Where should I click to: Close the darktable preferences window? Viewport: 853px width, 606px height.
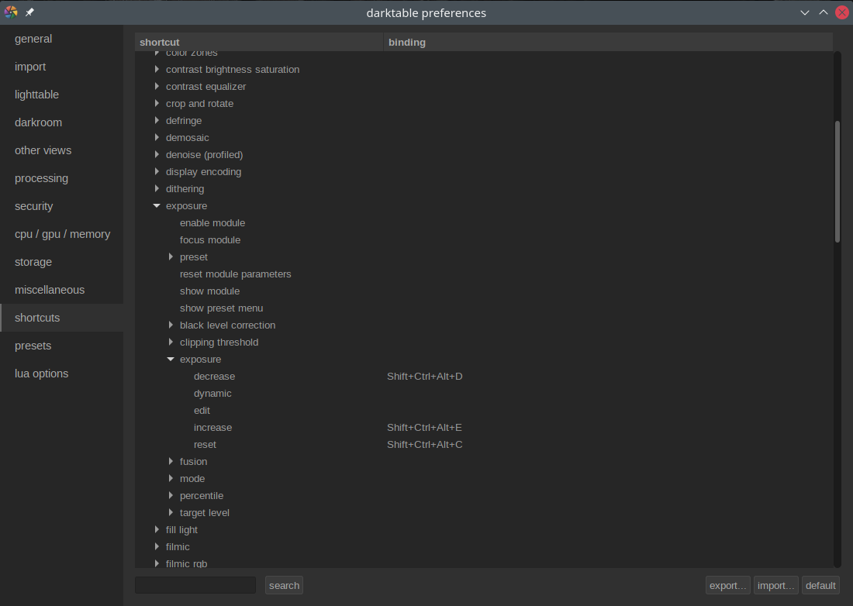[x=842, y=12]
